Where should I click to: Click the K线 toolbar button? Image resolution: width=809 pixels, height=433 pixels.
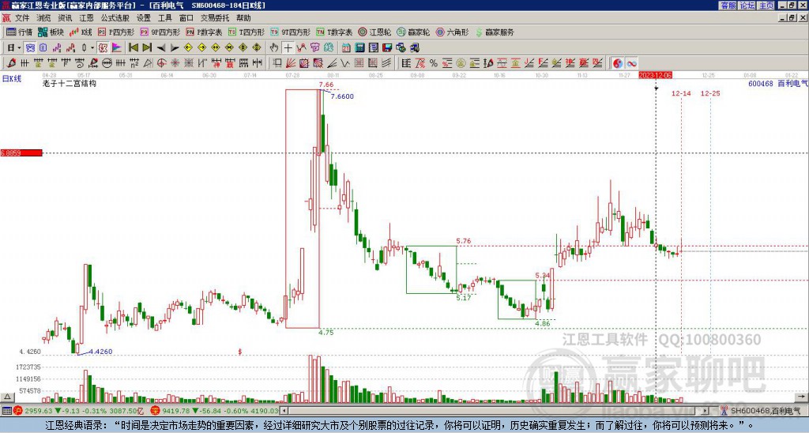point(81,32)
